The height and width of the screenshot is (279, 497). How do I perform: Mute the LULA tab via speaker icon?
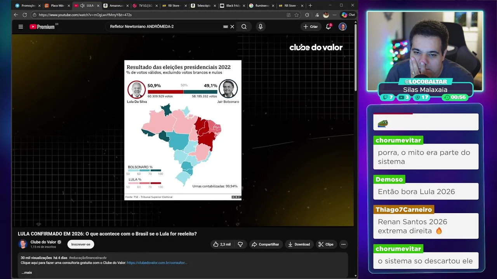point(82,6)
